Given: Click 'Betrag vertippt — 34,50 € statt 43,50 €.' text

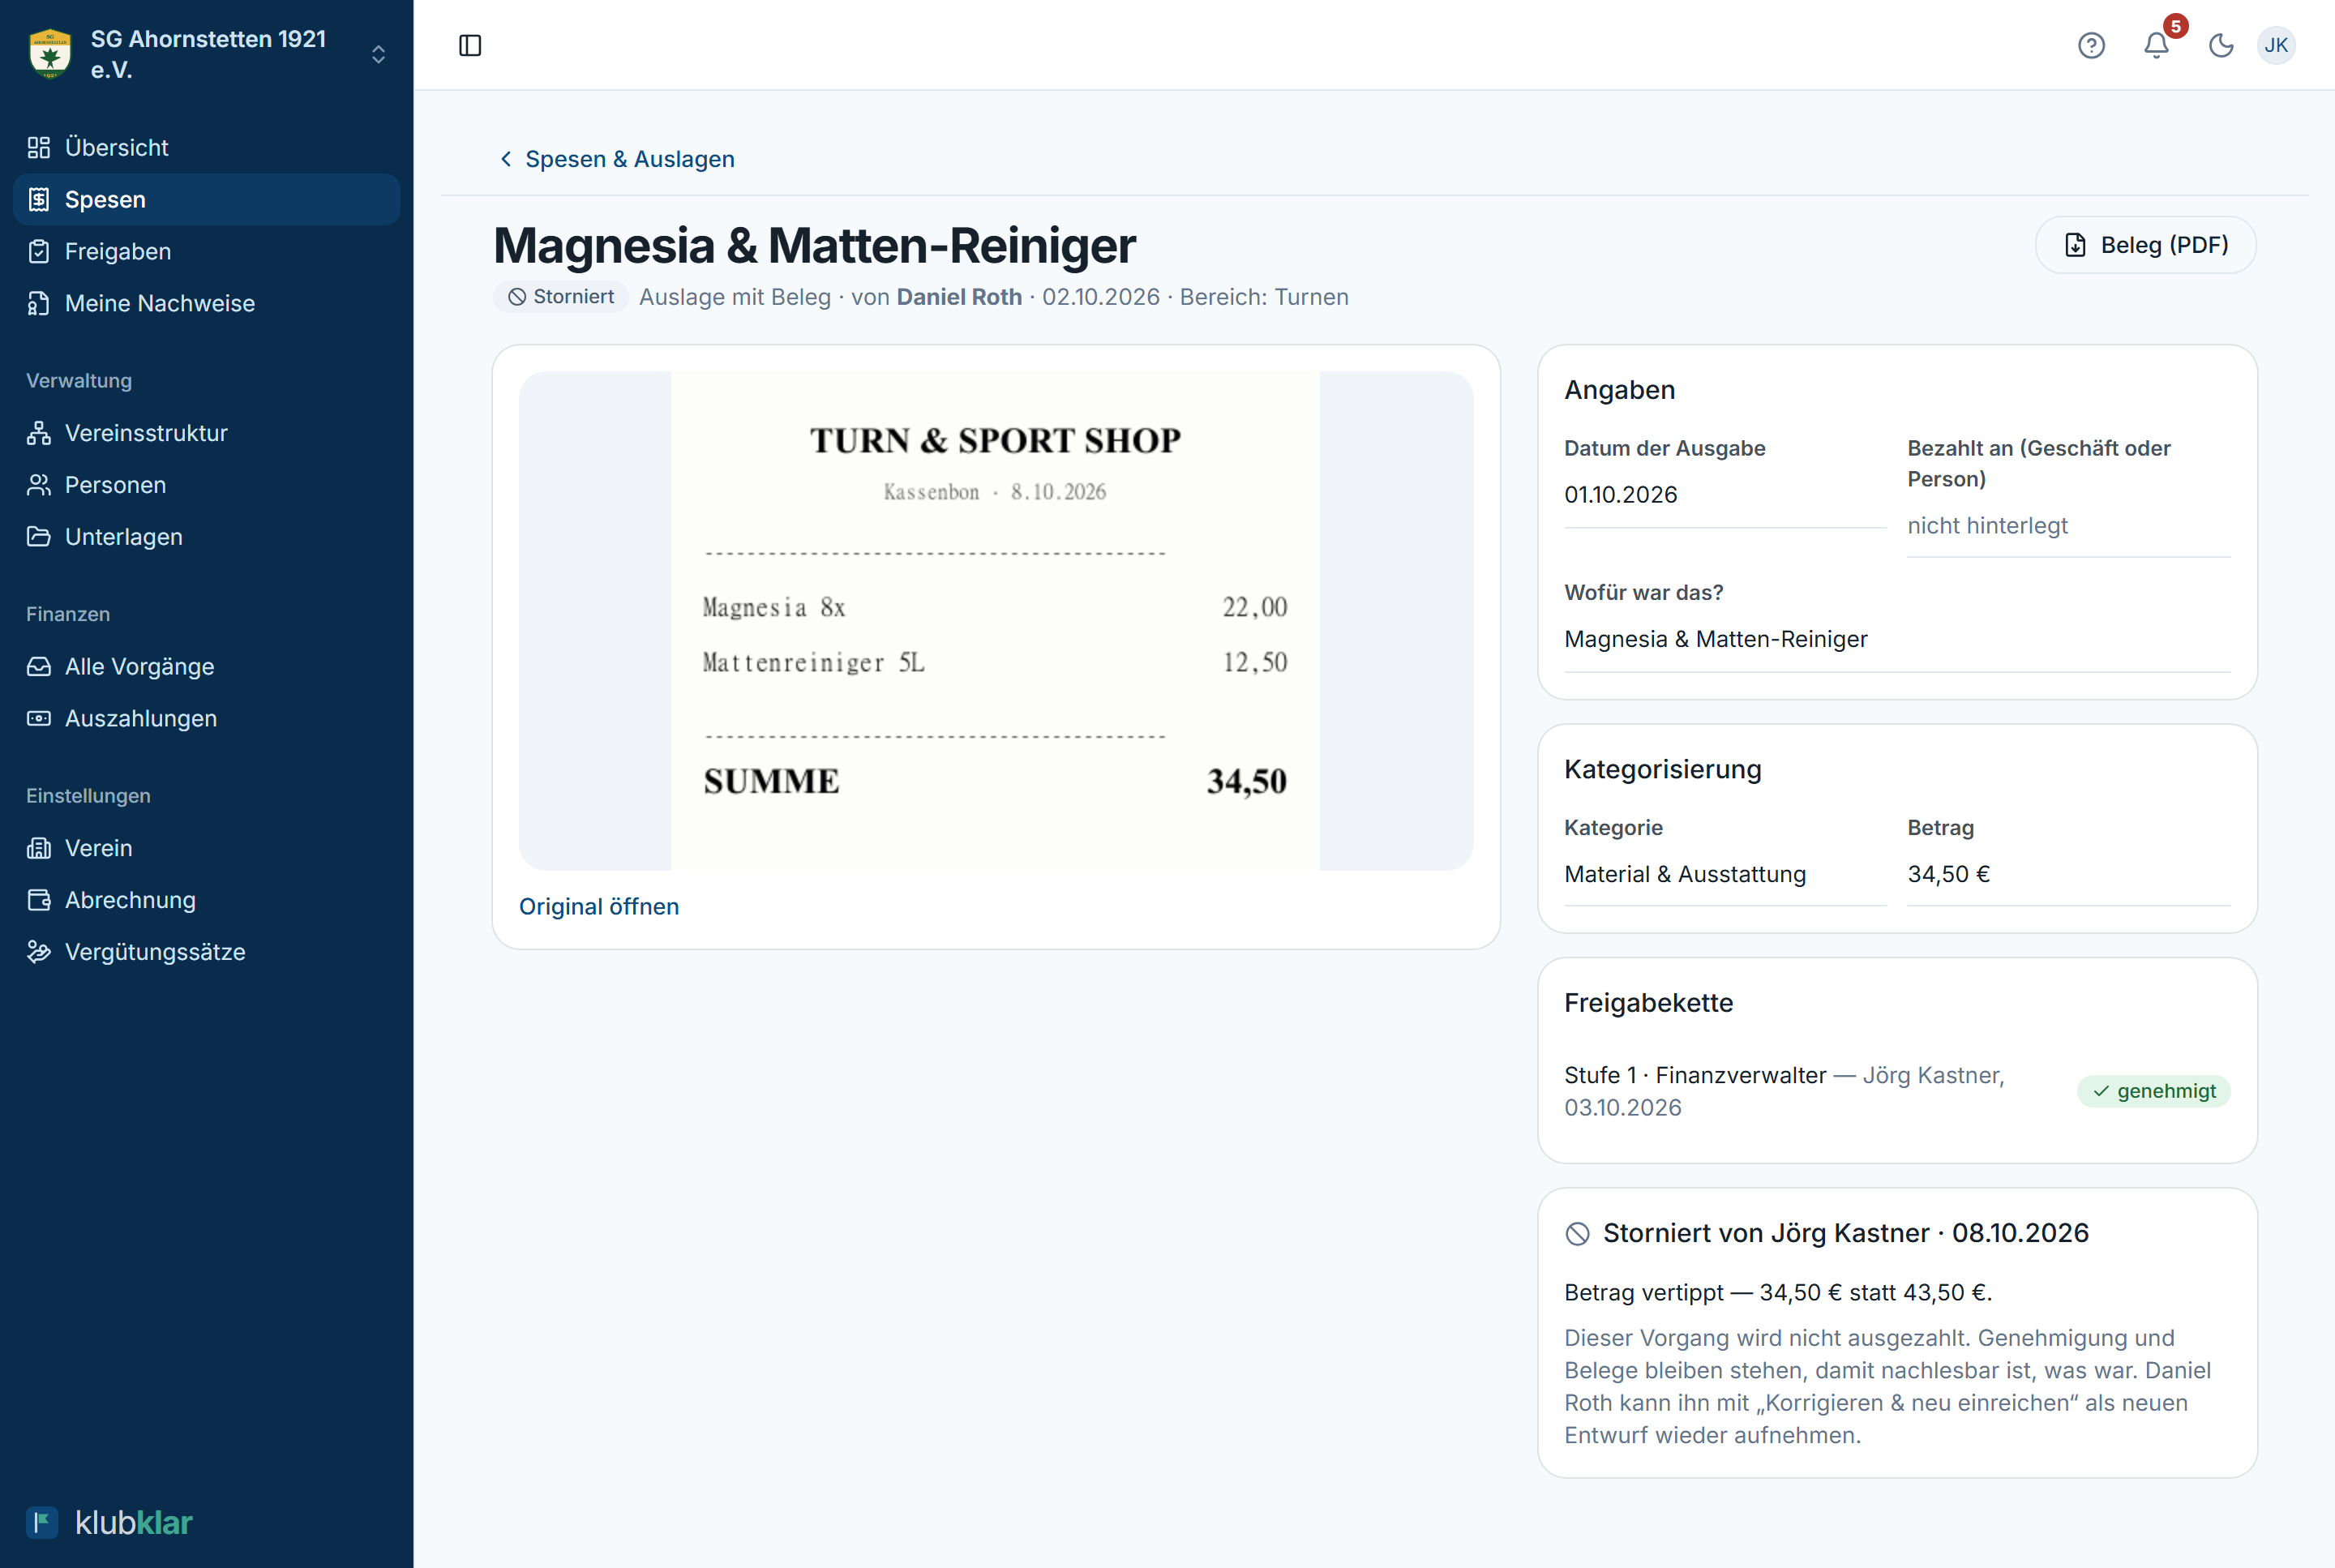Looking at the screenshot, I should click(x=1778, y=1292).
